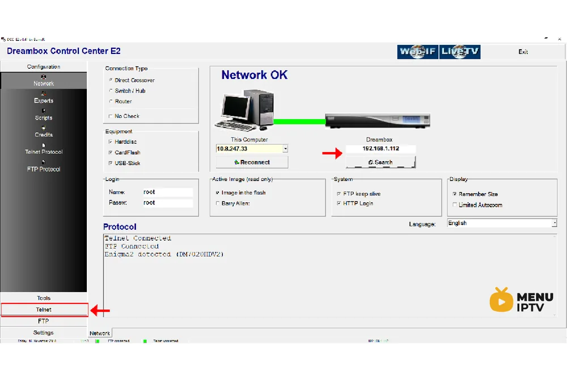
Task: Click the Passw field
Action: [167, 203]
